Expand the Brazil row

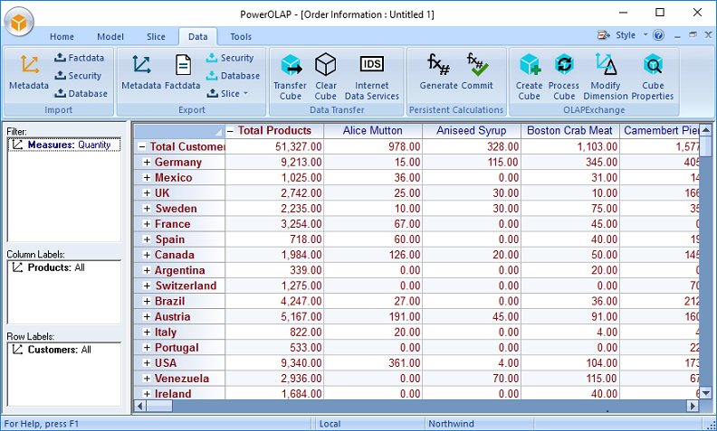coord(147,301)
